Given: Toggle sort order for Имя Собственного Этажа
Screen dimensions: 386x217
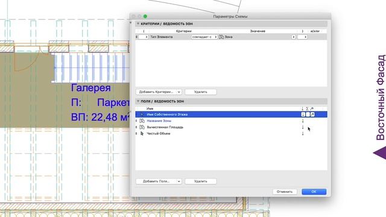Looking at the screenshot, I should click(x=303, y=115).
